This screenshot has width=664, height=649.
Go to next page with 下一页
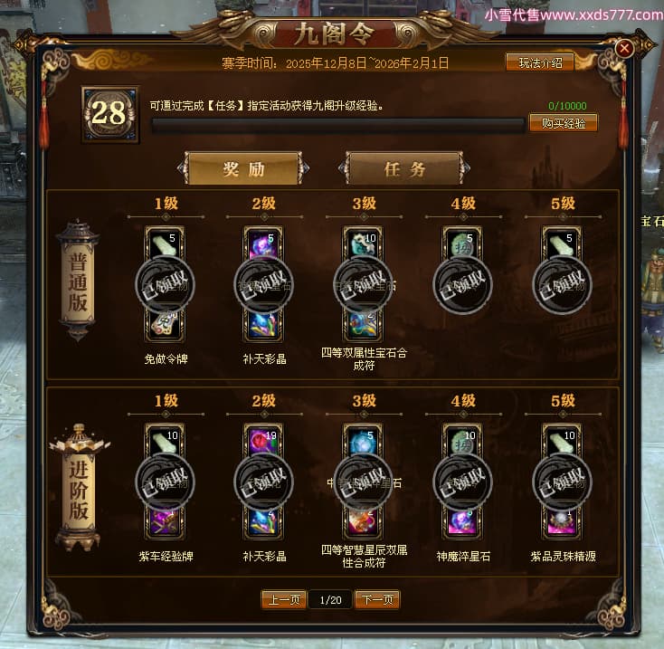tap(377, 600)
